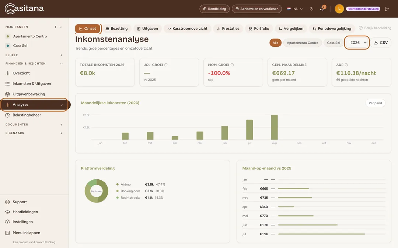
Task: Collapse Financiën & Inzichten section
Action: 62,64
